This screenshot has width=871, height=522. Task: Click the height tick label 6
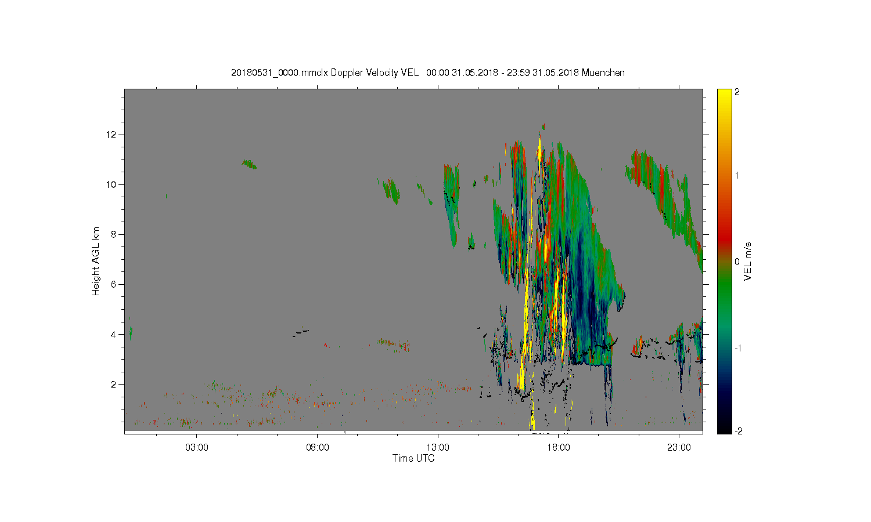pyautogui.click(x=114, y=284)
